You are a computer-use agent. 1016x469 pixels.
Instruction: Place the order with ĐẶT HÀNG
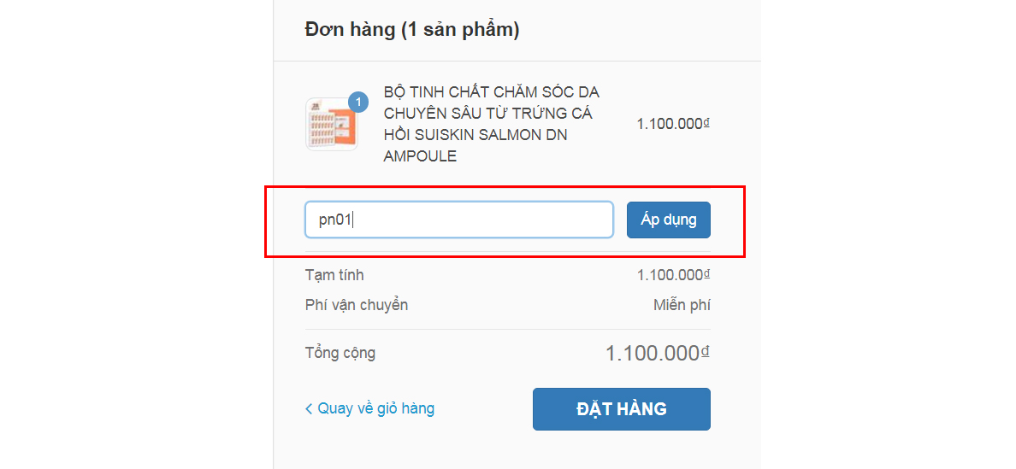coord(621,409)
